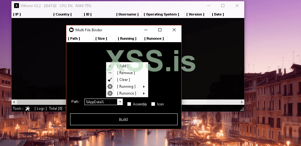Open [ Logs ] in the status bar

[x=41, y=108]
